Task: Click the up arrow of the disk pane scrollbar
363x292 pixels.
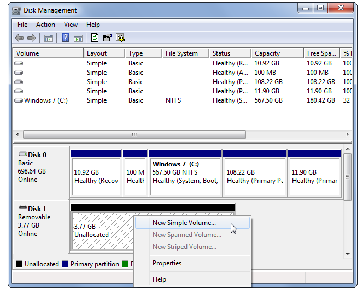Action: 348,148
